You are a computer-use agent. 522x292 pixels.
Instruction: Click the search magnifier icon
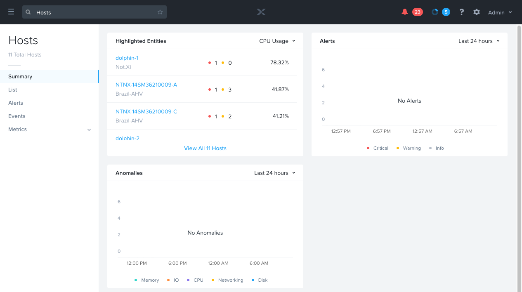(x=28, y=12)
